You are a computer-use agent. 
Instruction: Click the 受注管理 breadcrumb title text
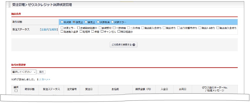coord(19,5)
